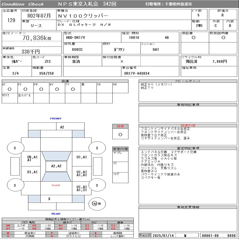
Task: Click drive type "2WD"
Action: [x=199, y=26]
